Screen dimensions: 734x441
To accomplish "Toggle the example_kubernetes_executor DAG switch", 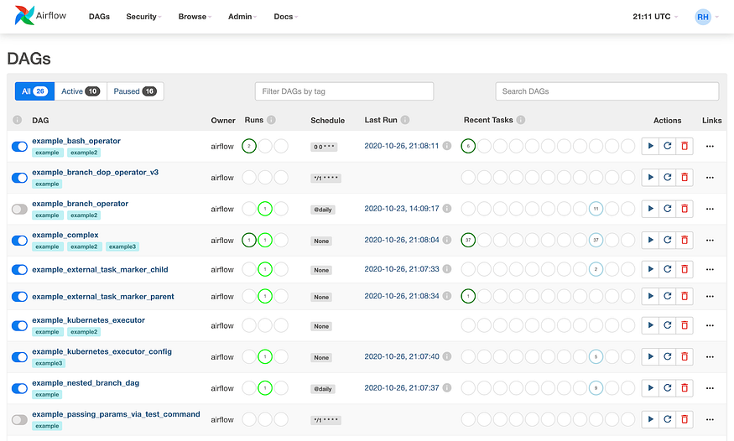I will point(19,325).
